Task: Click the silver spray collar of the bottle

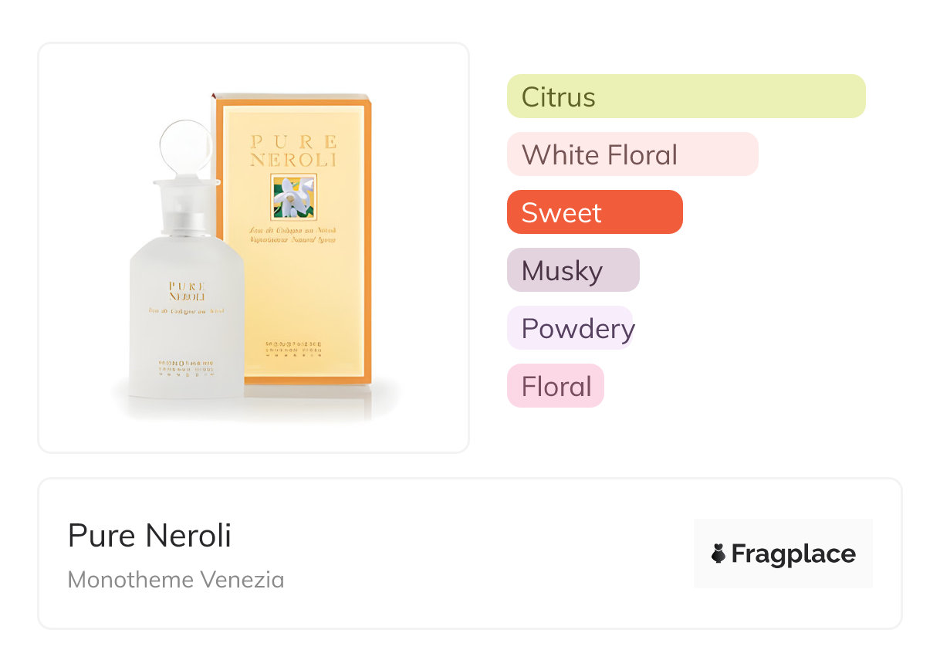Action: tap(187, 218)
